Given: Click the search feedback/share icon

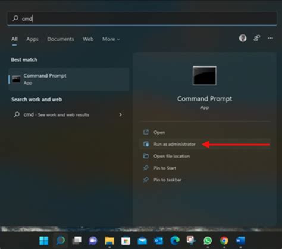Looking at the screenshot, I should pyautogui.click(x=256, y=38).
